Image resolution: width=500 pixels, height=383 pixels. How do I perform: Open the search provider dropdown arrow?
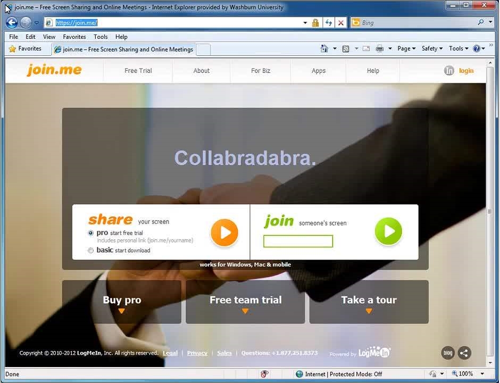490,22
